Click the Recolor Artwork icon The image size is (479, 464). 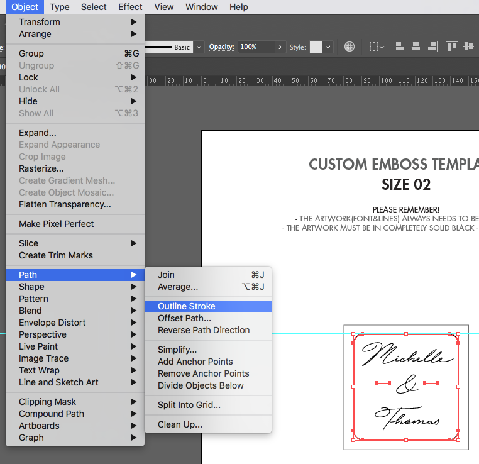click(350, 47)
